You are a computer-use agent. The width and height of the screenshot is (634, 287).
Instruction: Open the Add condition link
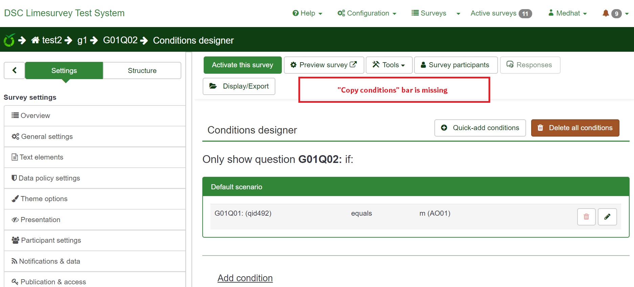pyautogui.click(x=245, y=278)
